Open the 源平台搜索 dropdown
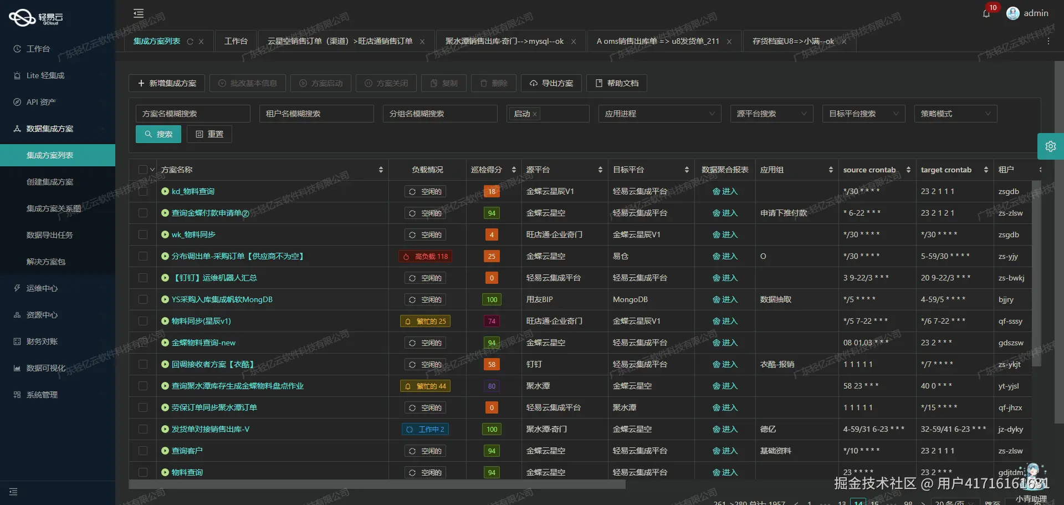This screenshot has width=1064, height=505. click(771, 114)
